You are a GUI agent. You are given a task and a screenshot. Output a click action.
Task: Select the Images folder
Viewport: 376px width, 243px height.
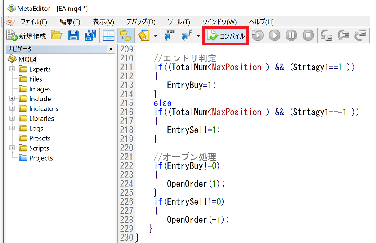(x=40, y=89)
